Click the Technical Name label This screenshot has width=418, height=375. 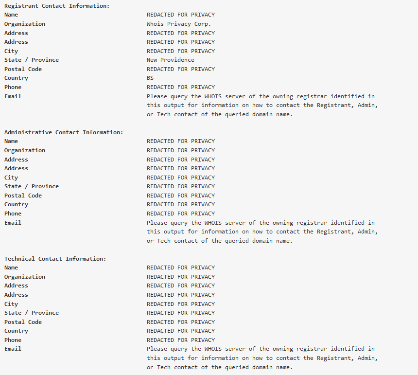click(x=11, y=268)
